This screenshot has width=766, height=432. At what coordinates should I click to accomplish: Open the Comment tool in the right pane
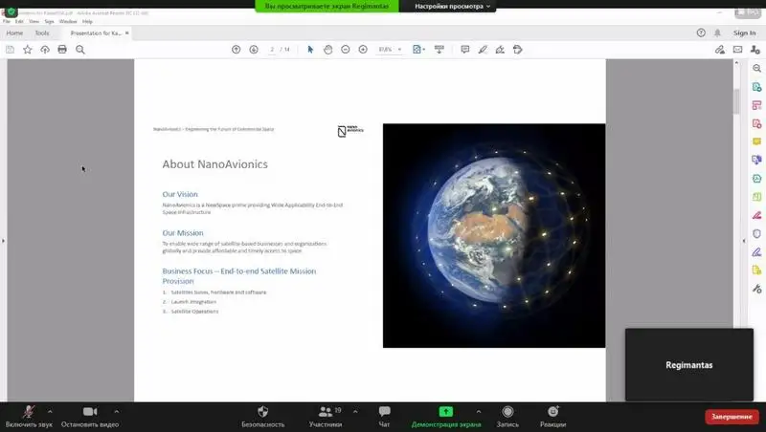point(756,141)
